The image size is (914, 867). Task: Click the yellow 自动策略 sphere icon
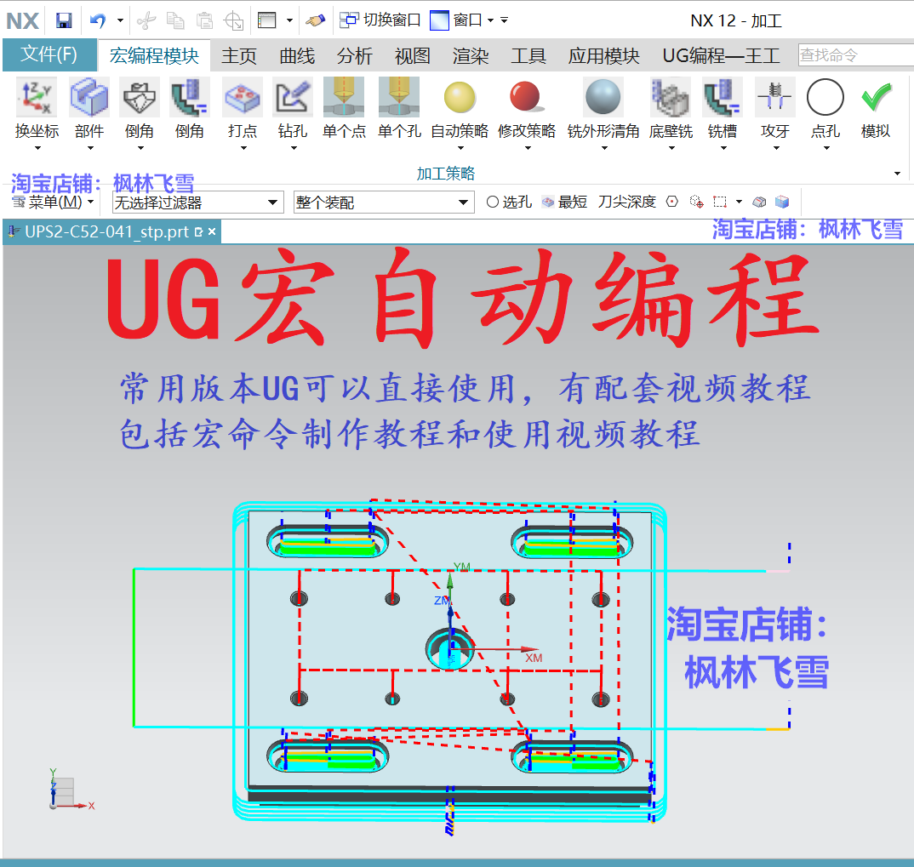click(x=460, y=97)
